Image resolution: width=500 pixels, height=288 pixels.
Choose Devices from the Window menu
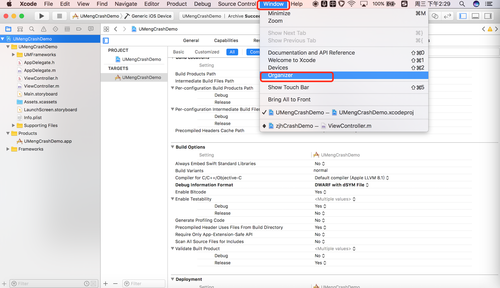coord(344,68)
